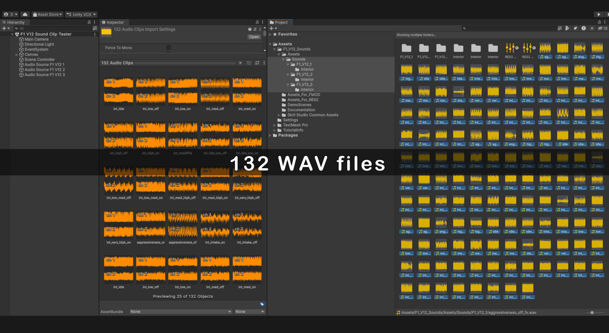Toggle auto-play in audio preview
Viewport: 609px width, 333px height.
point(249,63)
